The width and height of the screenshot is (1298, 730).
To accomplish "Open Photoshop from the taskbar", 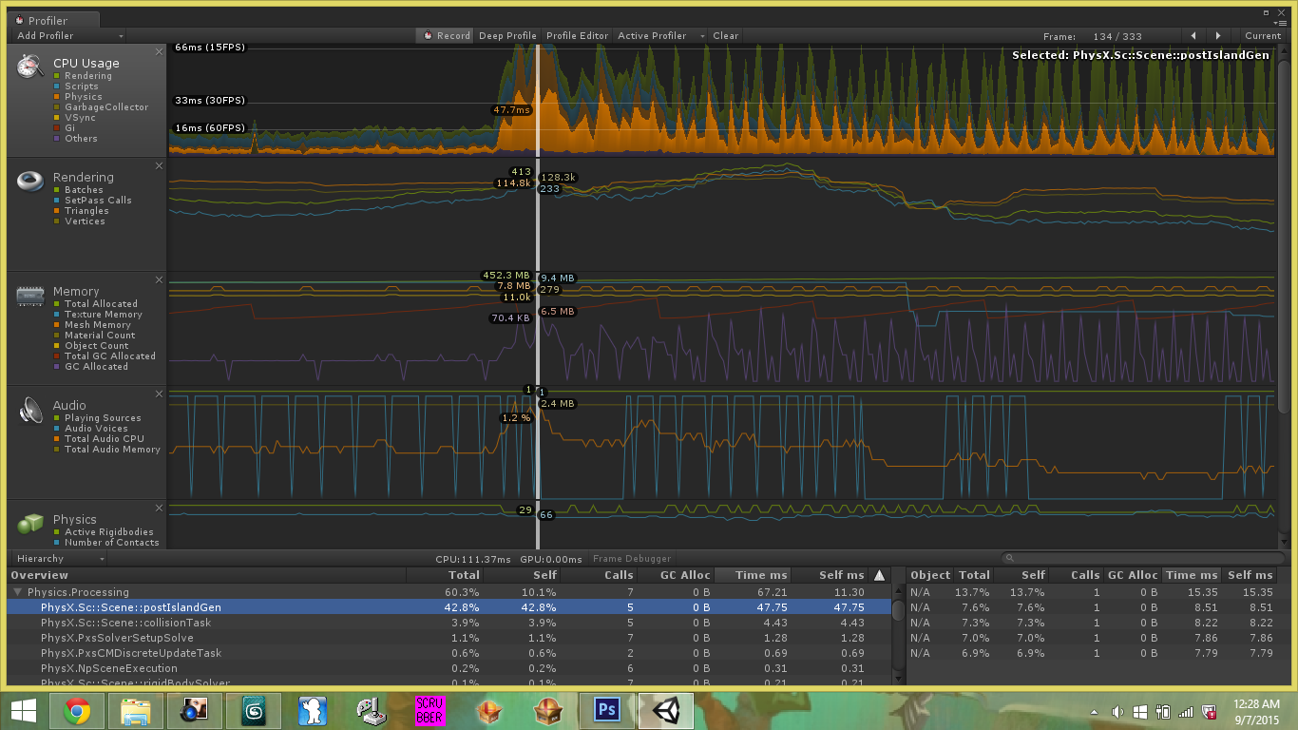I will 606,711.
